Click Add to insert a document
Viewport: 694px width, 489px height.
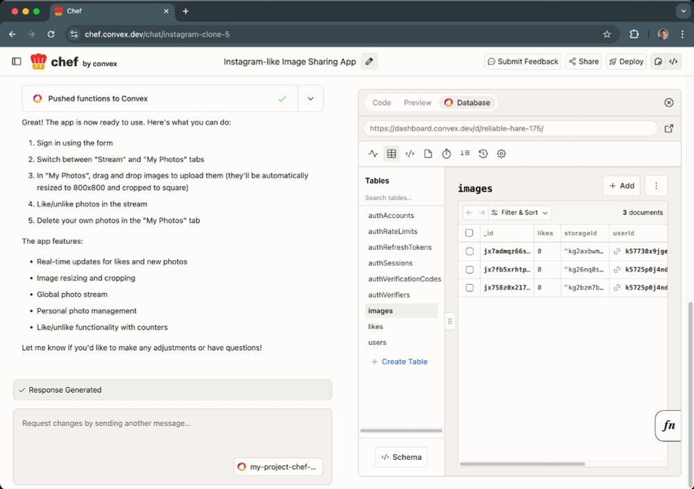point(621,186)
